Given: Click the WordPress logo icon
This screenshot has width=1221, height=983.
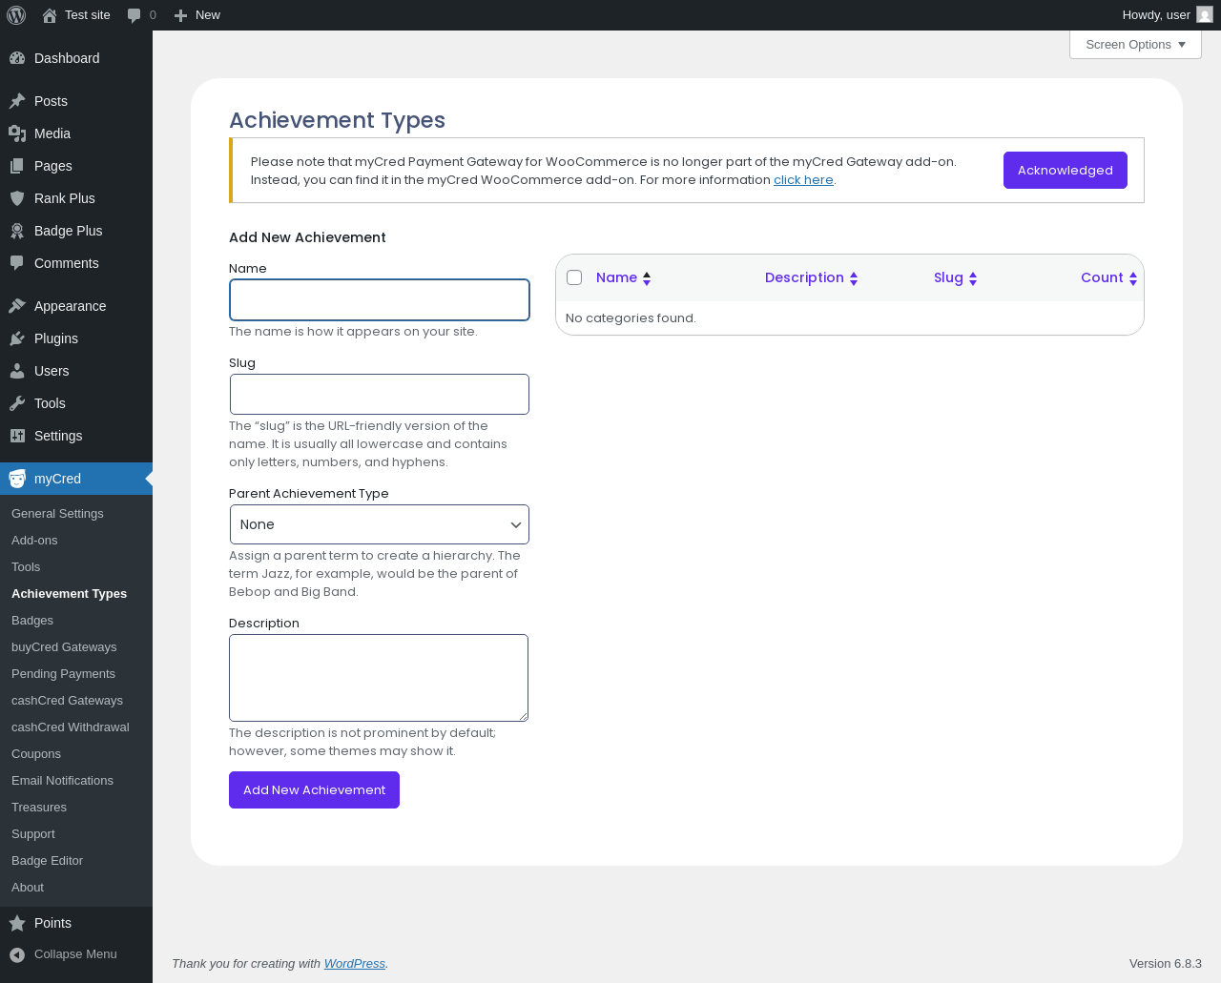Looking at the screenshot, I should pos(16,15).
